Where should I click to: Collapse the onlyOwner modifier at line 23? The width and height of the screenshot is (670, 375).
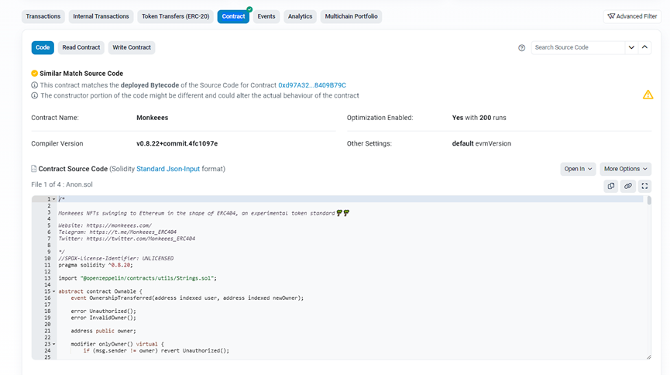[x=53, y=344]
